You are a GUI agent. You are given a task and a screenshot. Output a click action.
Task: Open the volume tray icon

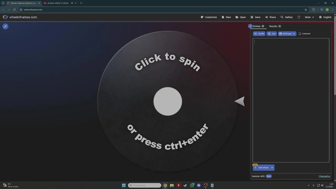pos(322,185)
